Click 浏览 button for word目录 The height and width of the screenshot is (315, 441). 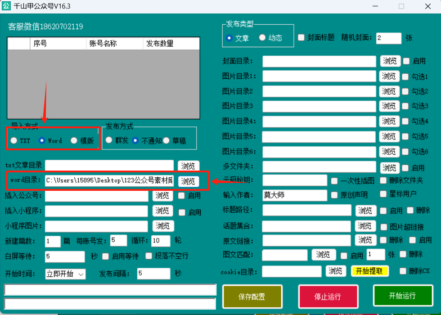pos(189,181)
